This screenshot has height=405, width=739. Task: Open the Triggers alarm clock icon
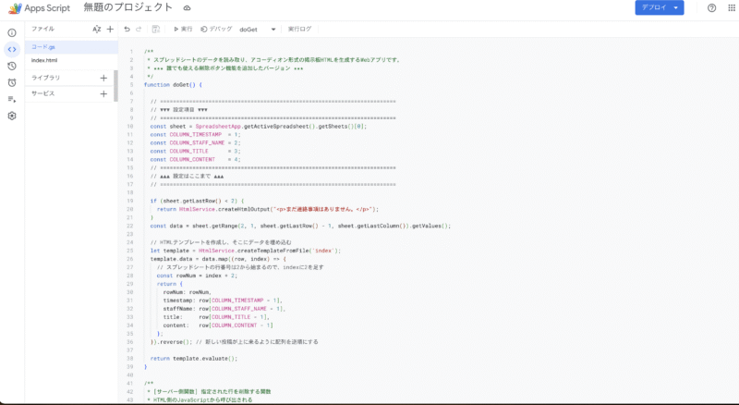pyautogui.click(x=12, y=82)
